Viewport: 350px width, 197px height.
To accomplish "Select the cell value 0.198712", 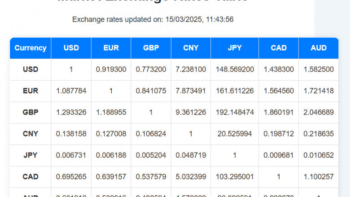I will coord(279,134).
